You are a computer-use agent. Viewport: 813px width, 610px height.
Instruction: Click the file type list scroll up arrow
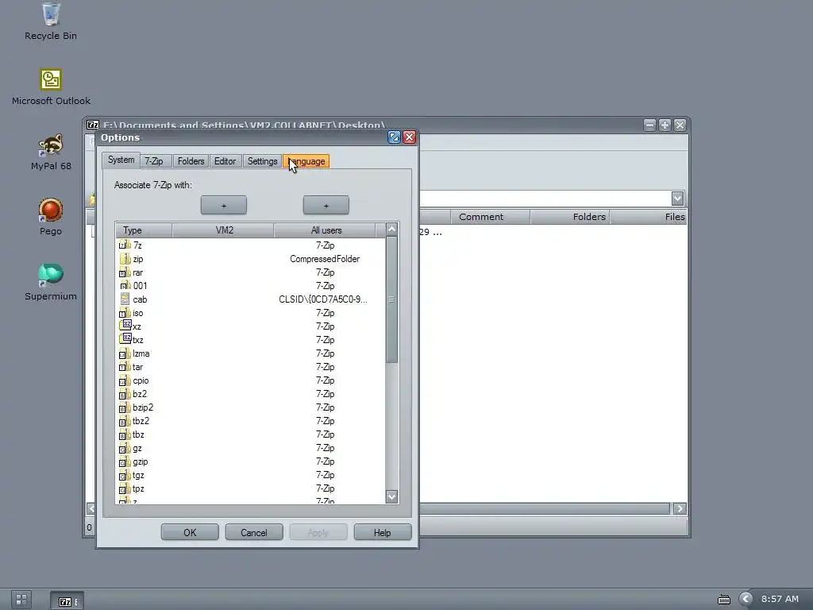coord(392,230)
